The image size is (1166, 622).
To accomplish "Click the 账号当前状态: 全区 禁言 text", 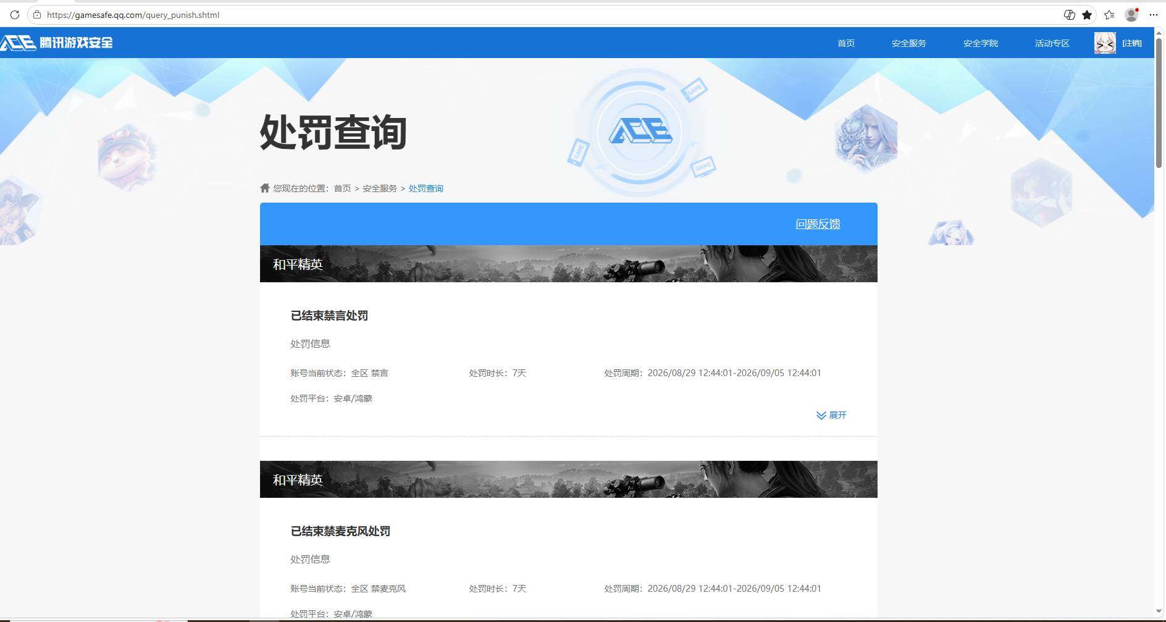I will click(x=339, y=373).
